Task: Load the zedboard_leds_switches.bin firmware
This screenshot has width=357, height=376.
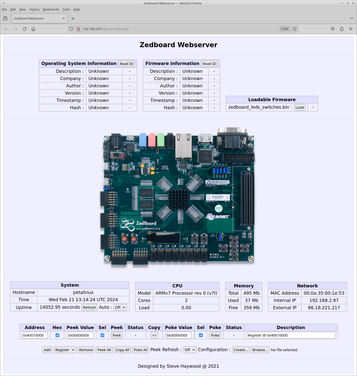Action: point(299,107)
